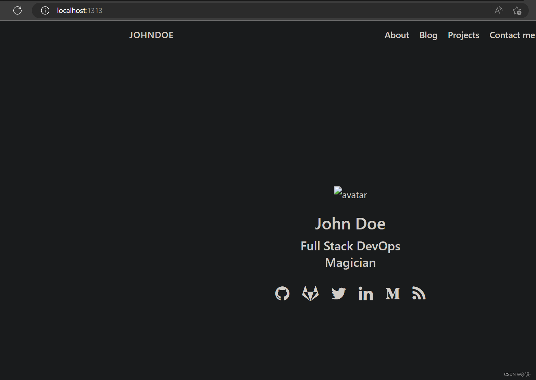This screenshot has width=536, height=380.
Task: Activate the Read aloud icon
Action: point(498,10)
